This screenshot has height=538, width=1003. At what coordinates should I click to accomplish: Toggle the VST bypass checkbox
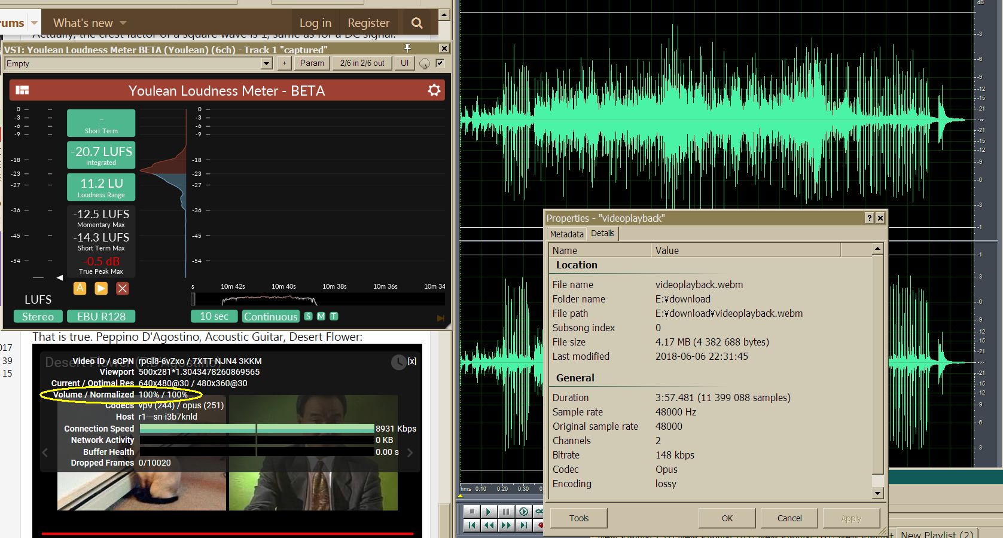440,63
